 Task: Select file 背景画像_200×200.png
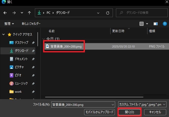pyautogui.click(x=66, y=46)
